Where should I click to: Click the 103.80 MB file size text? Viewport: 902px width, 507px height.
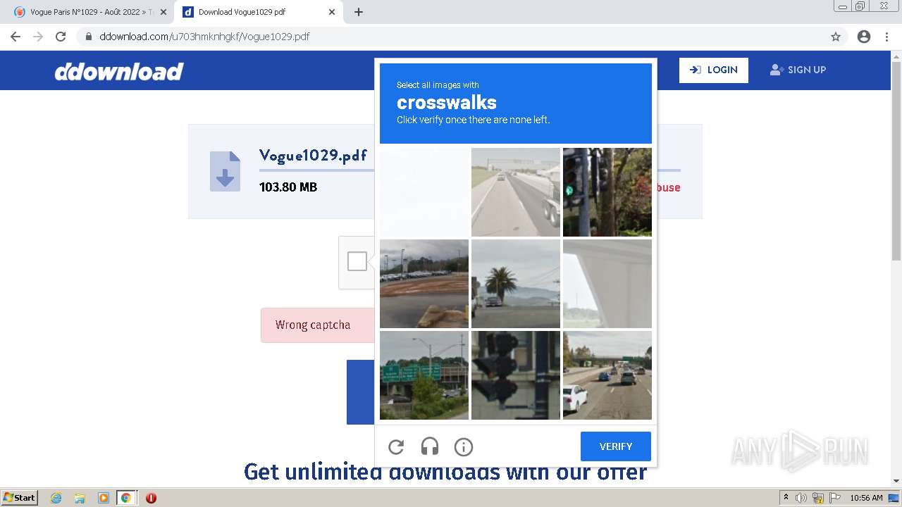(x=288, y=187)
